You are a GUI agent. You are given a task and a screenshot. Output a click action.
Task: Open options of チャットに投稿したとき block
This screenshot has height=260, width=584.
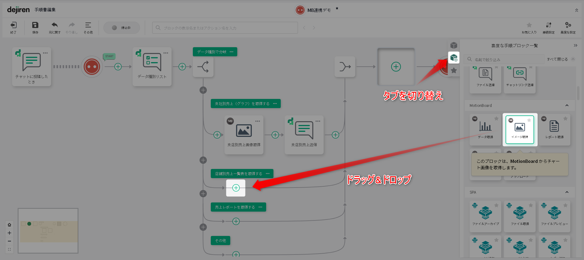[45, 53]
